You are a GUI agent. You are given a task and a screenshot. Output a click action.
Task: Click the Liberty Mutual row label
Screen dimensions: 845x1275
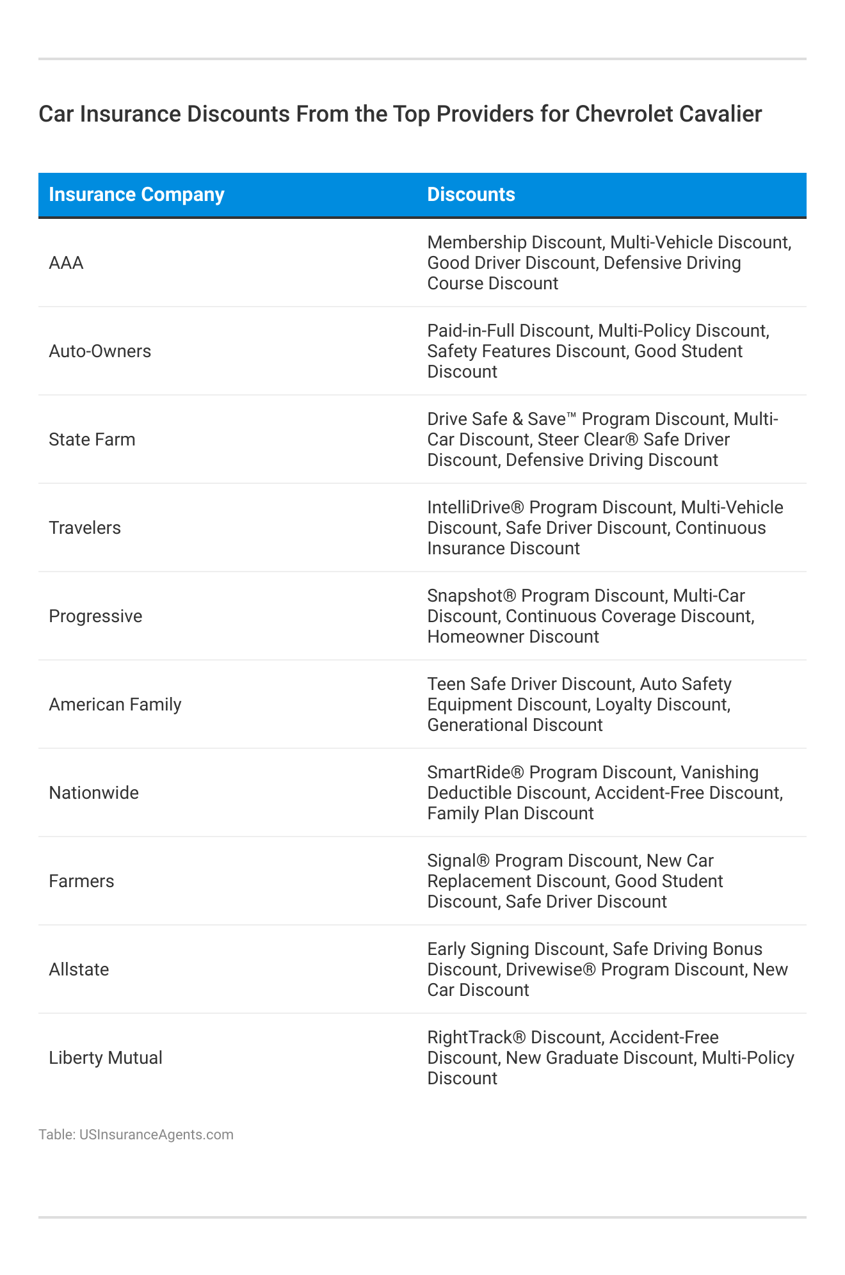[106, 1058]
